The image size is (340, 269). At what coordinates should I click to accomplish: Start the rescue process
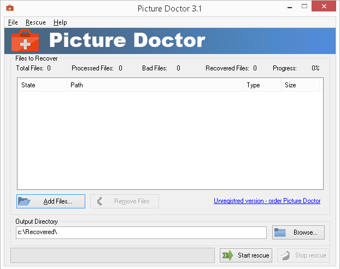pos(246,255)
